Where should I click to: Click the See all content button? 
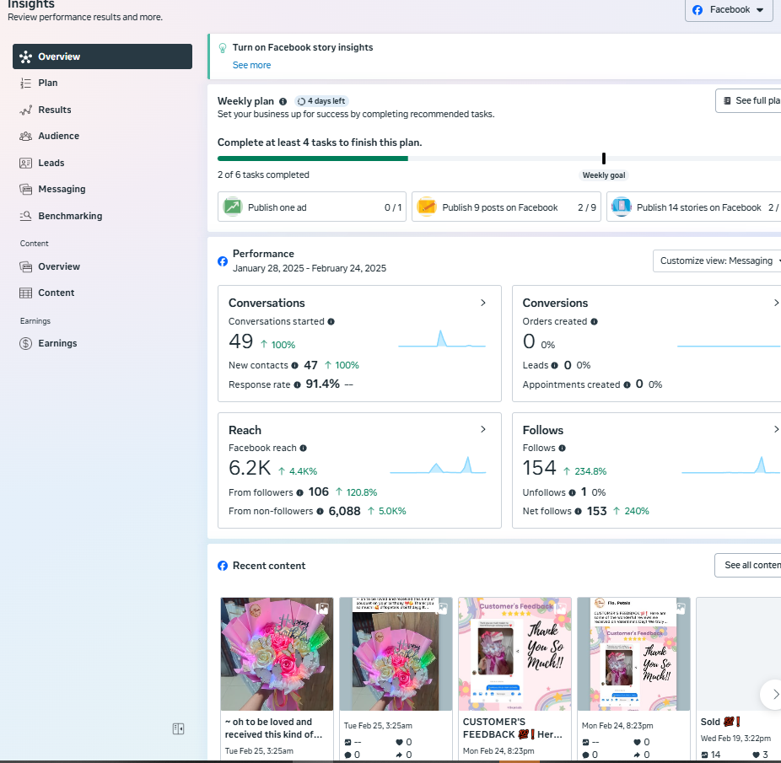pos(748,565)
